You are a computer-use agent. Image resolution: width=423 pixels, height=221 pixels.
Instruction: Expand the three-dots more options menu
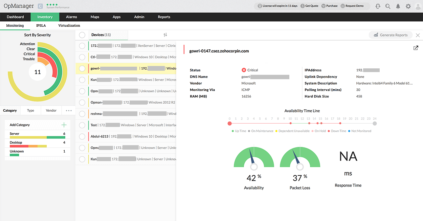click(x=69, y=111)
